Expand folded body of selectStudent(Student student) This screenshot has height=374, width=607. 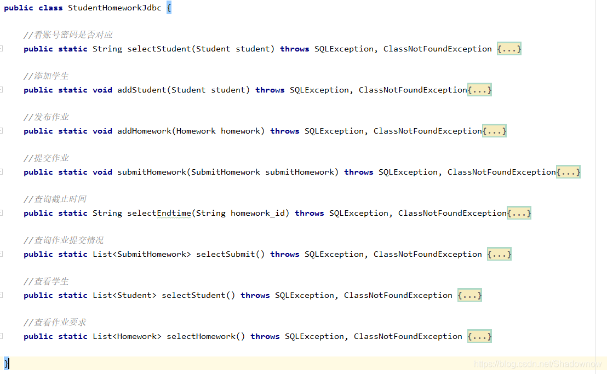click(x=509, y=49)
